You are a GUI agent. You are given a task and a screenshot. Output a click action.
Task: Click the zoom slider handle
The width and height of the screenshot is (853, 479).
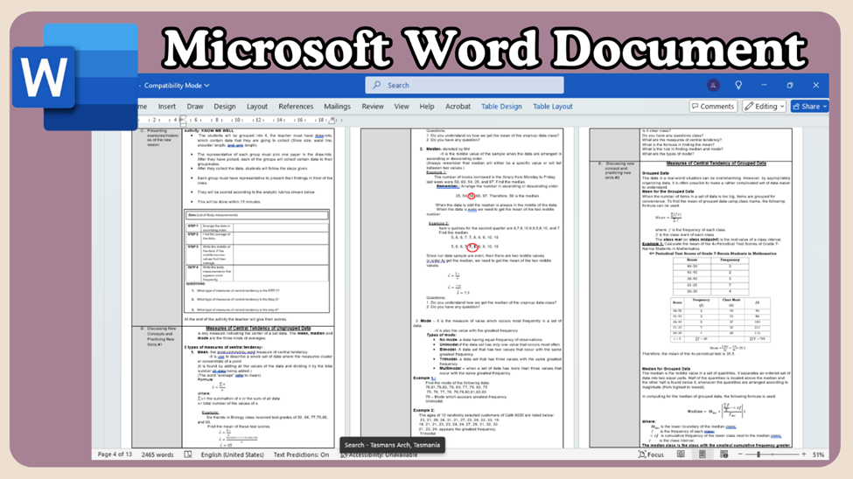pos(759,455)
